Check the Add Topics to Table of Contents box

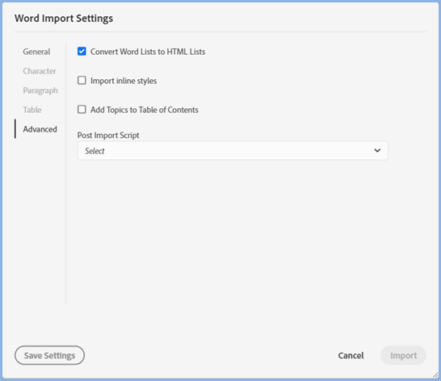point(82,110)
